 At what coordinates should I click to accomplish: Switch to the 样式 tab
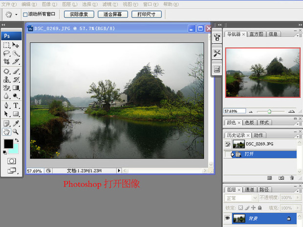(264, 123)
